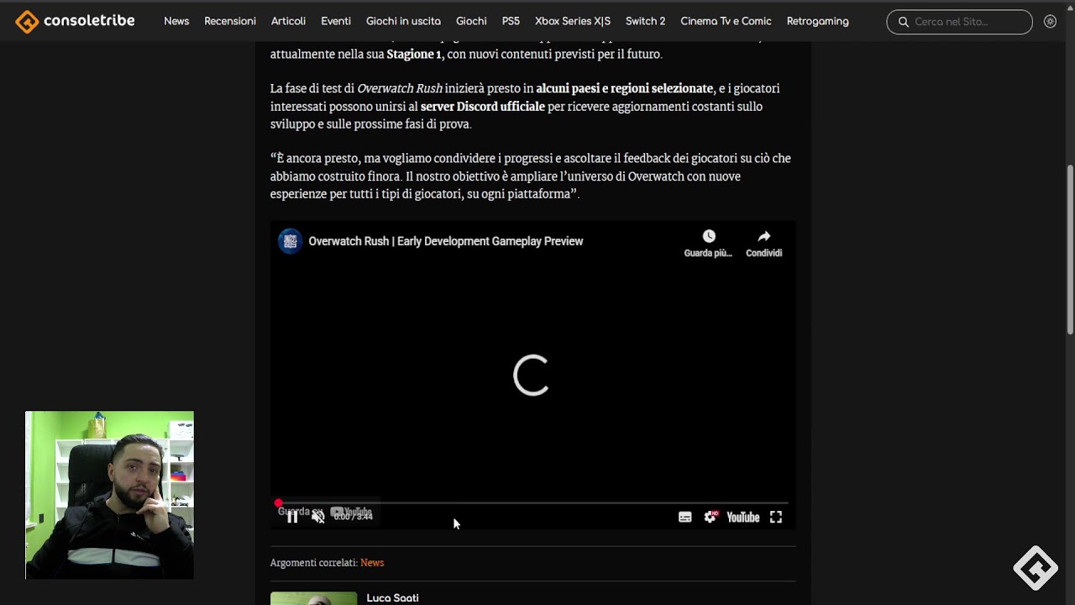
Task: Open author Luca Saati link
Action: [392, 598]
